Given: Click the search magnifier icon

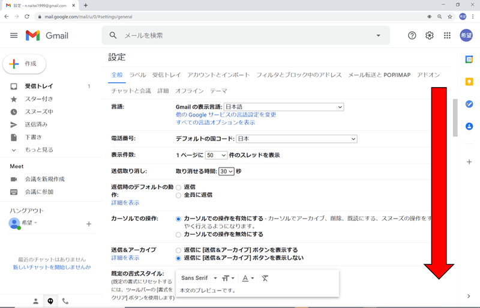Looking at the screenshot, I should pyautogui.click(x=113, y=35).
